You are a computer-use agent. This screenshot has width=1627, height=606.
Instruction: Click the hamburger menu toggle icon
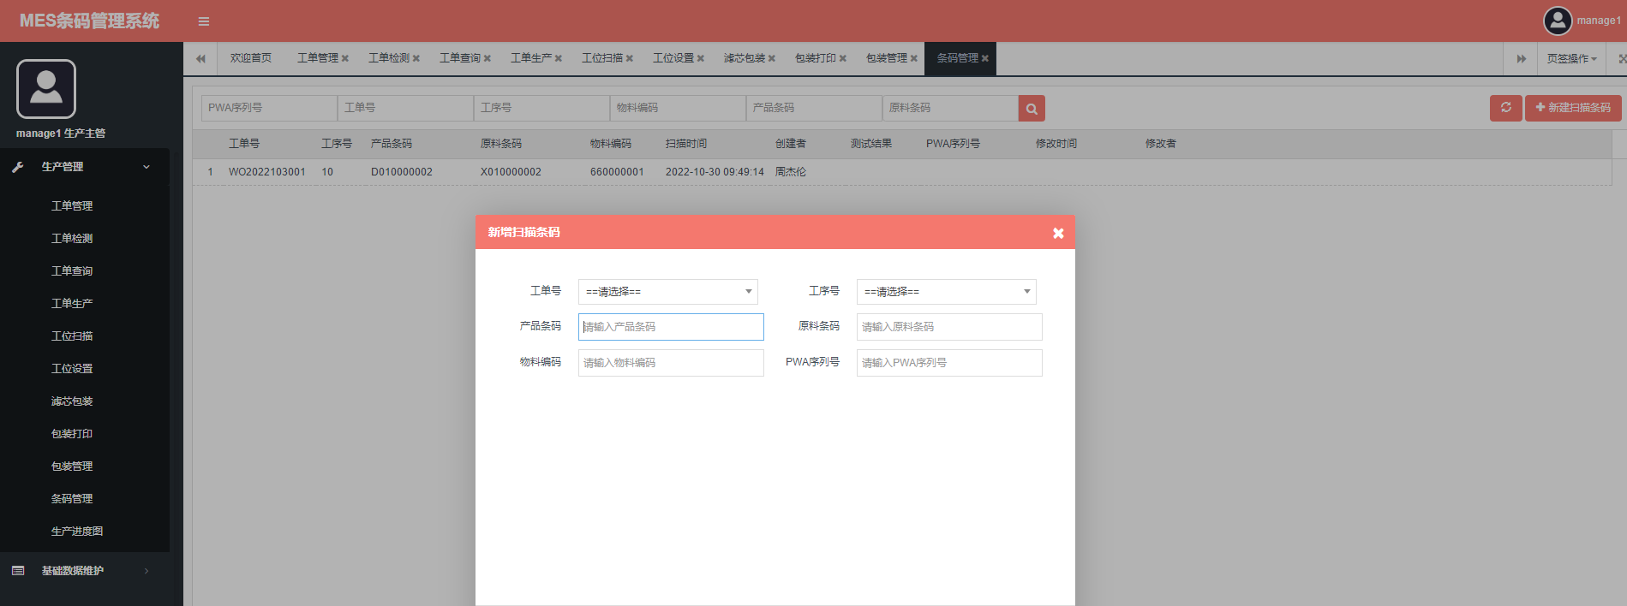(203, 21)
